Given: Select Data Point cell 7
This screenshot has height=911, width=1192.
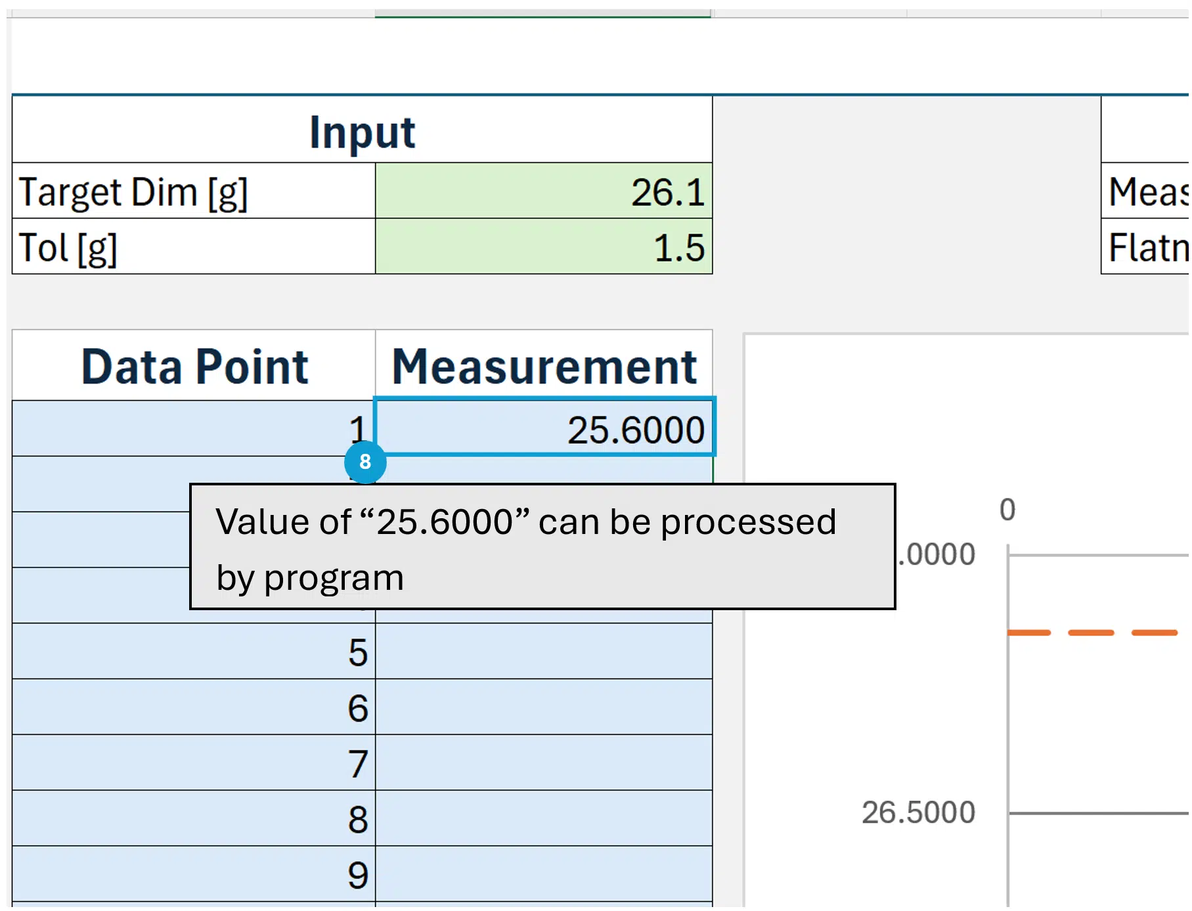Looking at the screenshot, I should click(194, 763).
